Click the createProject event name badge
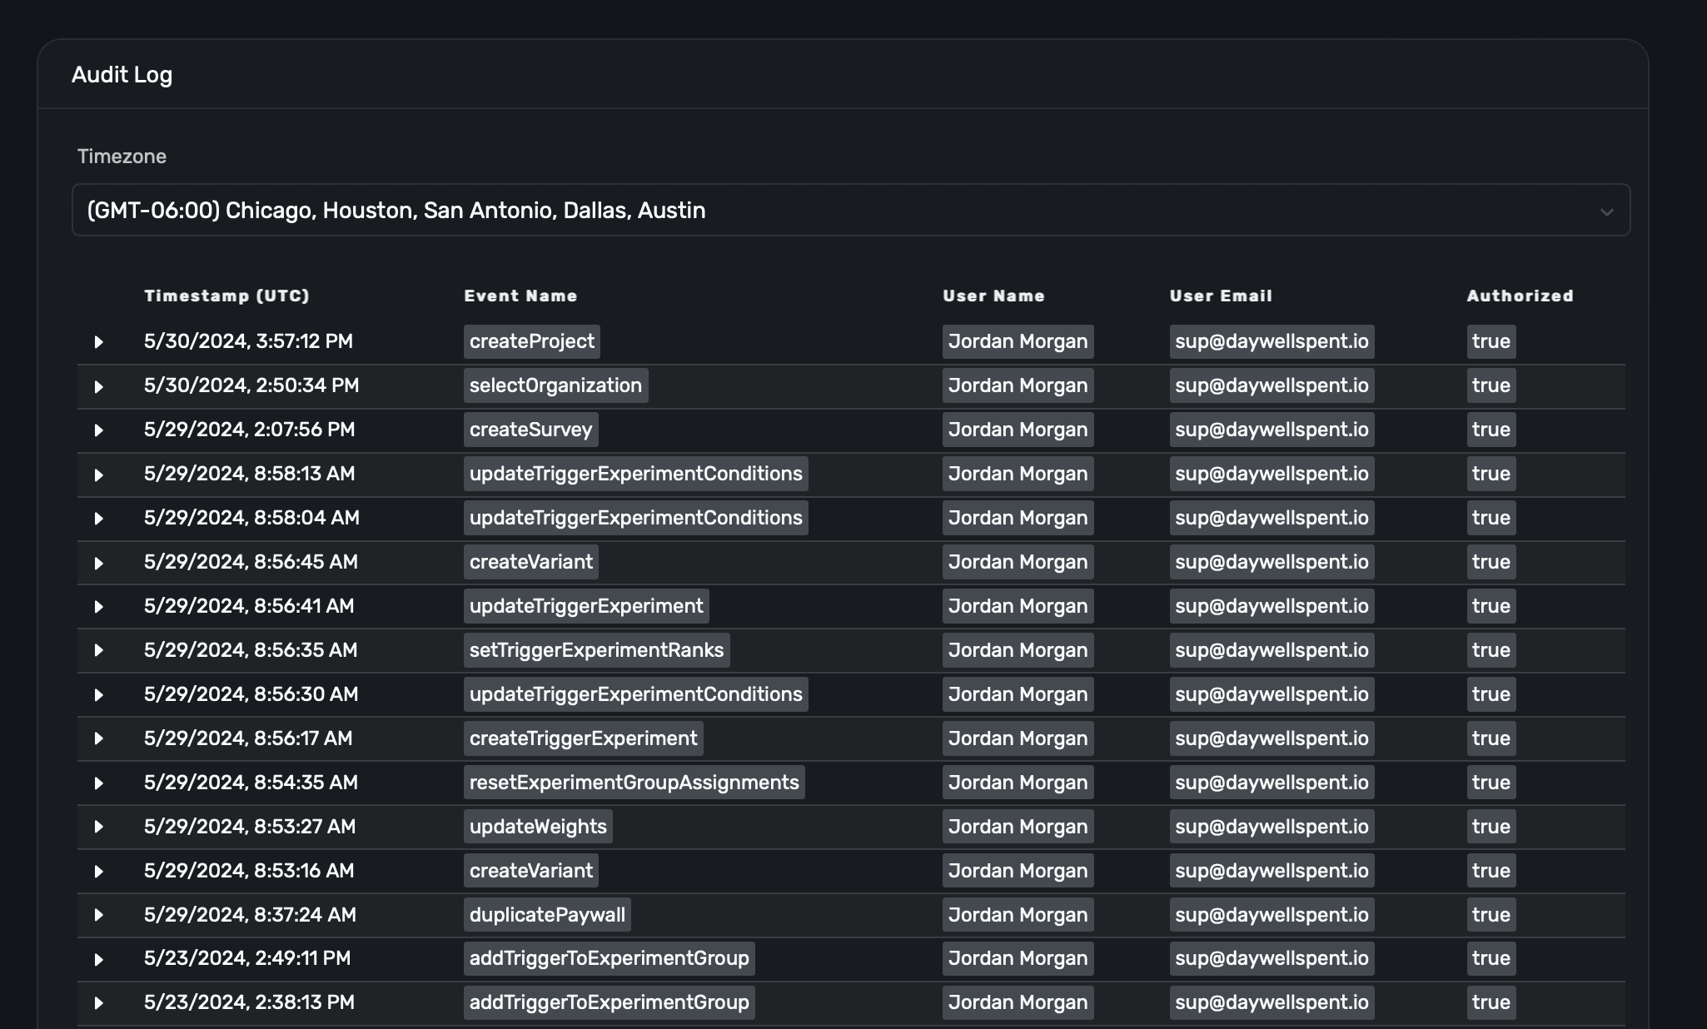 [531, 341]
